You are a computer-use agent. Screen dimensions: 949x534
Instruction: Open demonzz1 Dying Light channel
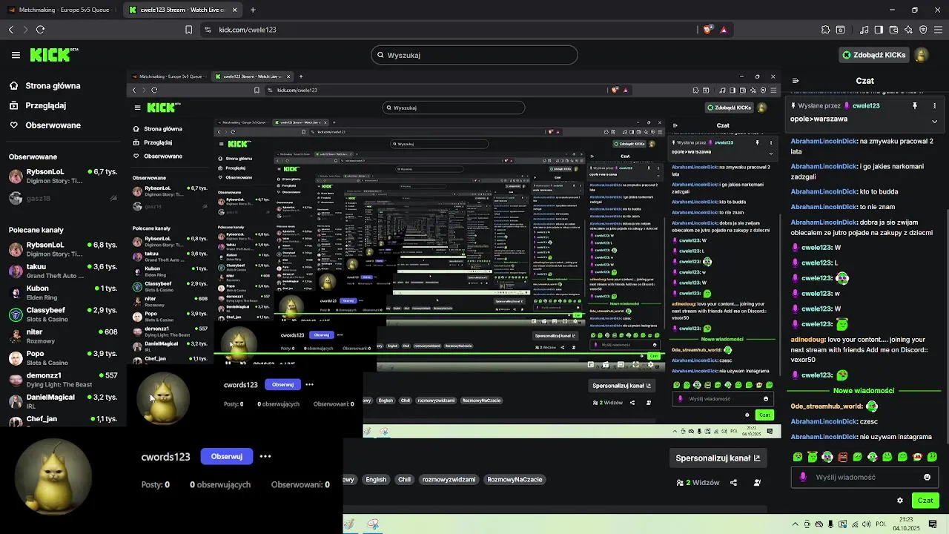(x=63, y=380)
